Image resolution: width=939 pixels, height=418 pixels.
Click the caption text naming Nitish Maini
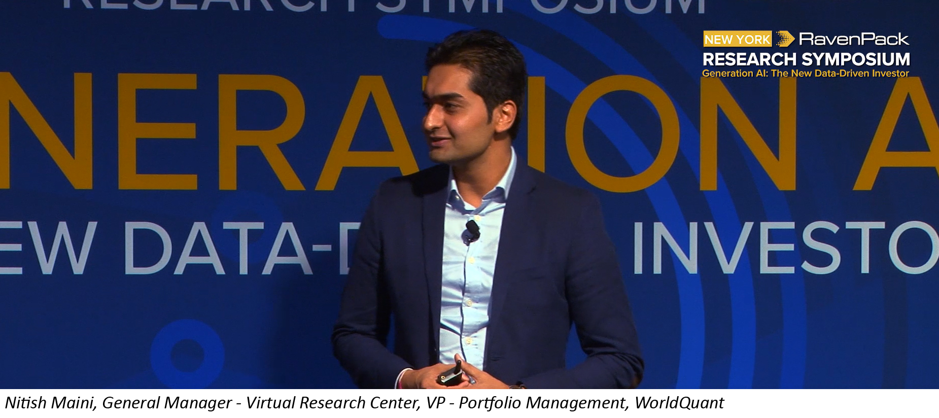point(364,403)
